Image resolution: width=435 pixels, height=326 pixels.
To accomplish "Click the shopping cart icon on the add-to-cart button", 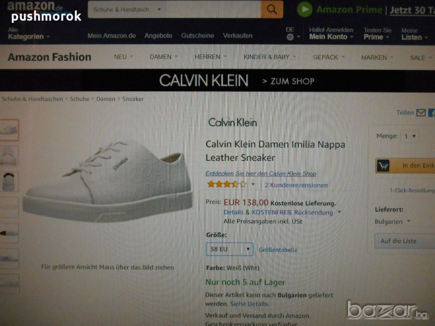I will (x=383, y=166).
